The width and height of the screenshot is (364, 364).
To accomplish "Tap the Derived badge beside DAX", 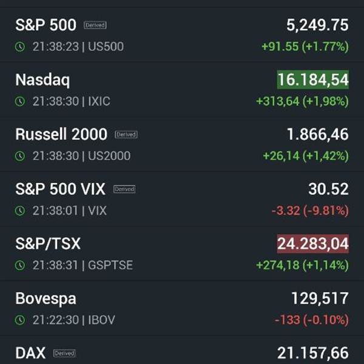I will [x=64, y=353].
